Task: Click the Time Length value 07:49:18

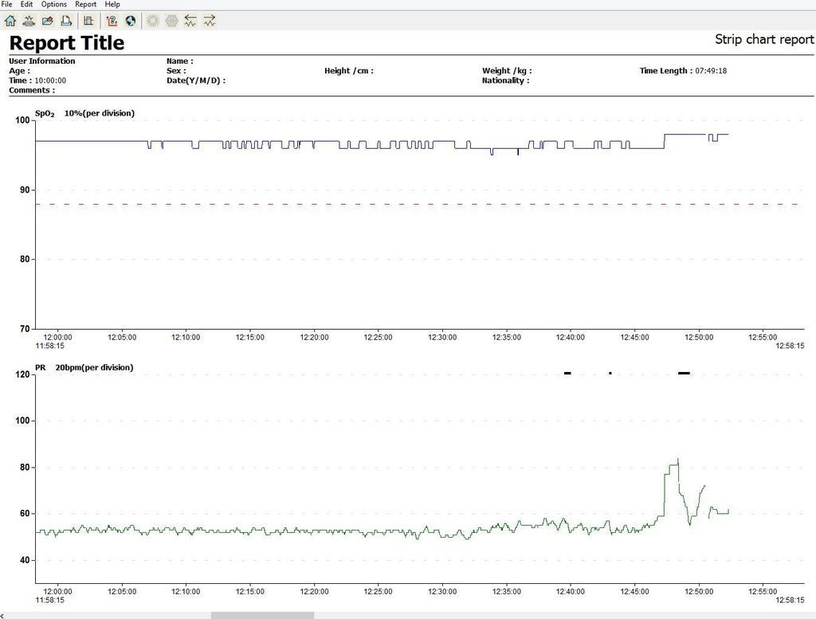Action: (x=711, y=71)
